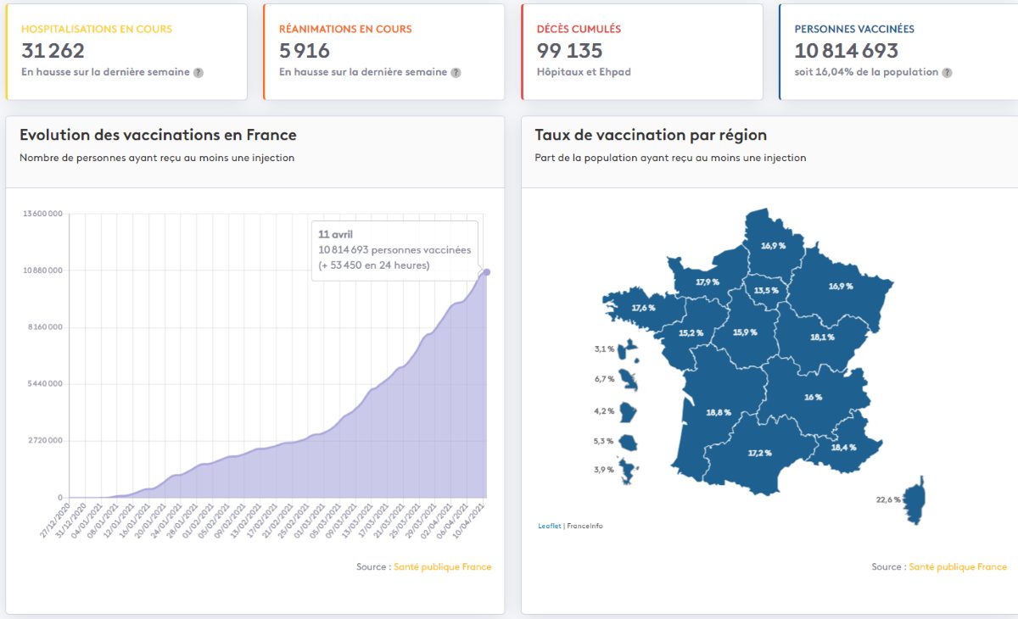Select the Occitanie region showing 17,2 %

point(759,453)
